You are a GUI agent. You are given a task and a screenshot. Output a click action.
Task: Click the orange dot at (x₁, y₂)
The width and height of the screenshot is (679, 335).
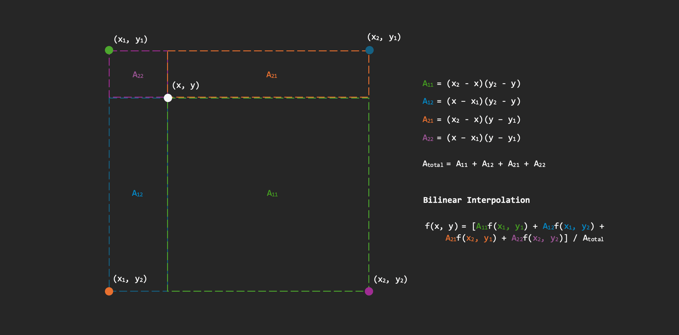[109, 291]
